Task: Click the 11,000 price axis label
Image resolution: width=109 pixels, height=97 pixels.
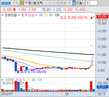Action: coord(102,55)
